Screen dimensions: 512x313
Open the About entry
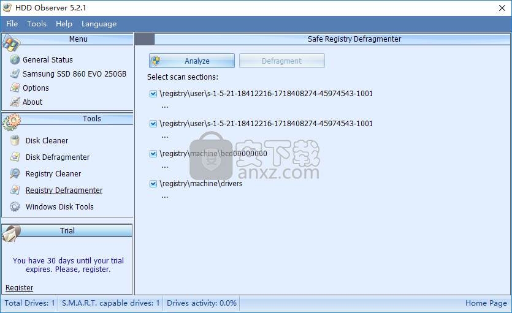tap(32, 102)
